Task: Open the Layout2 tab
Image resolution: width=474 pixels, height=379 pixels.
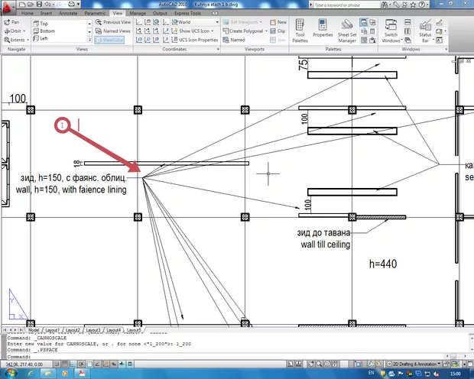Action: [x=75, y=329]
